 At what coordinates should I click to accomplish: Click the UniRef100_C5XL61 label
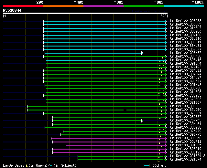click(186, 124)
